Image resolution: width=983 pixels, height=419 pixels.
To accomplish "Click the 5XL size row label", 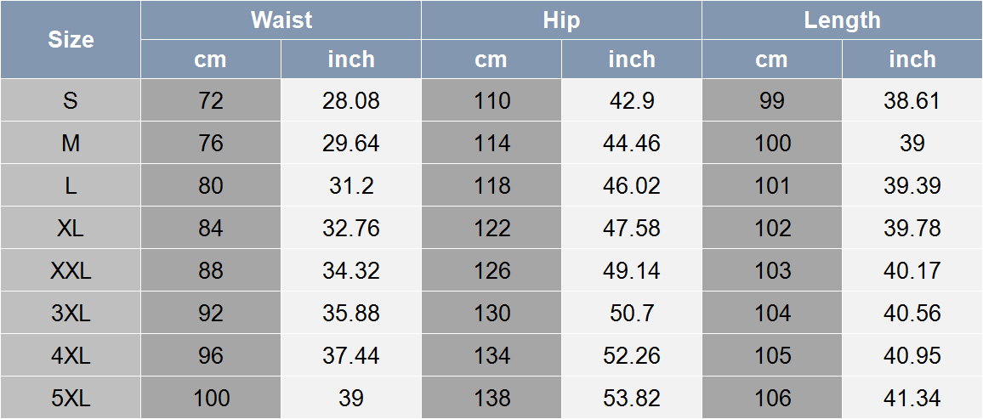I will pos(71,398).
